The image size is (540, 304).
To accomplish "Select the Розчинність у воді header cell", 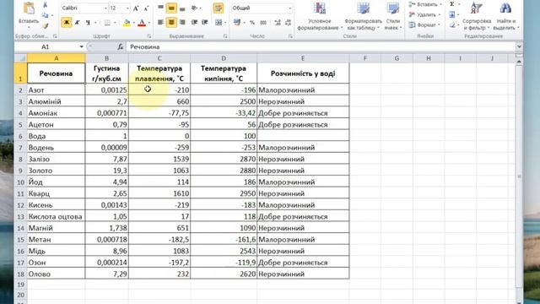I will 303,73.
